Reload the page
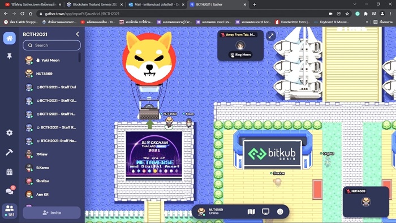 22,14
